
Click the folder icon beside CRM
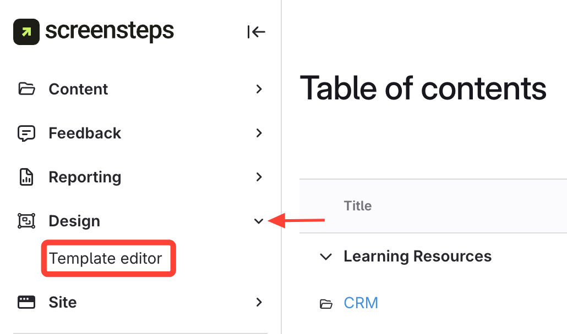coord(326,303)
